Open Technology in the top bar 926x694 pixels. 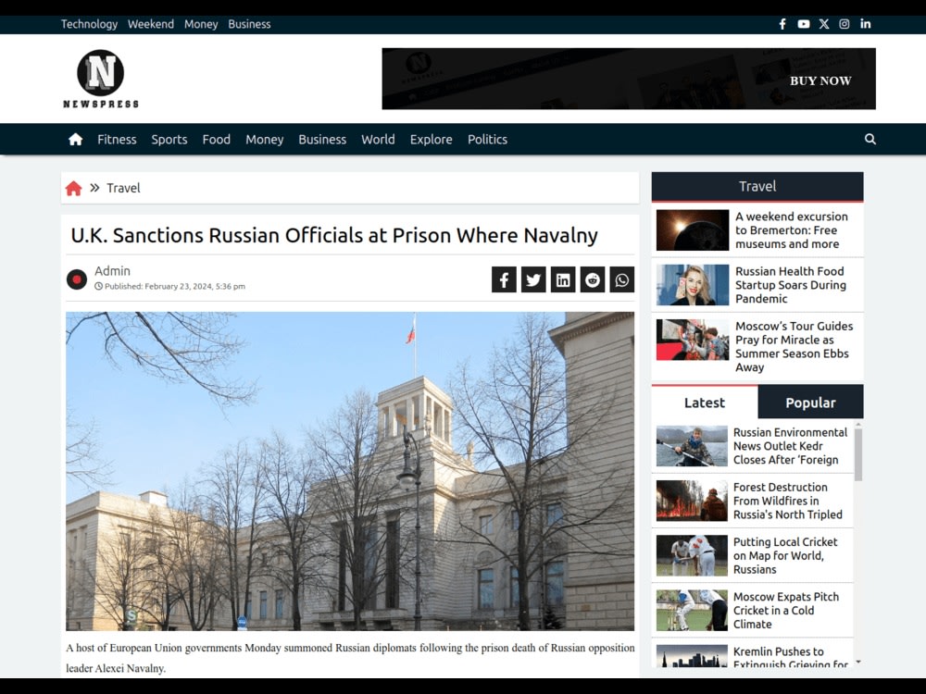tap(89, 24)
